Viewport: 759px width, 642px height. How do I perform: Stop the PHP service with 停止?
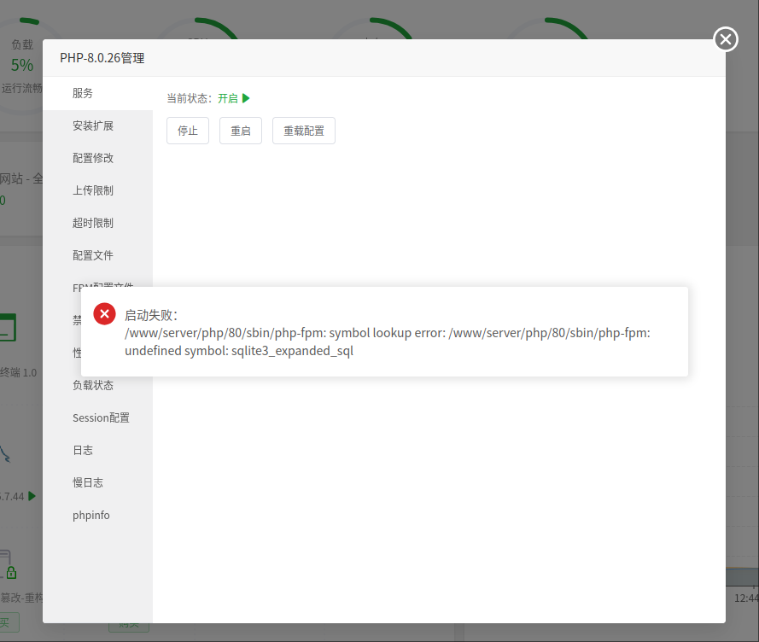point(188,131)
